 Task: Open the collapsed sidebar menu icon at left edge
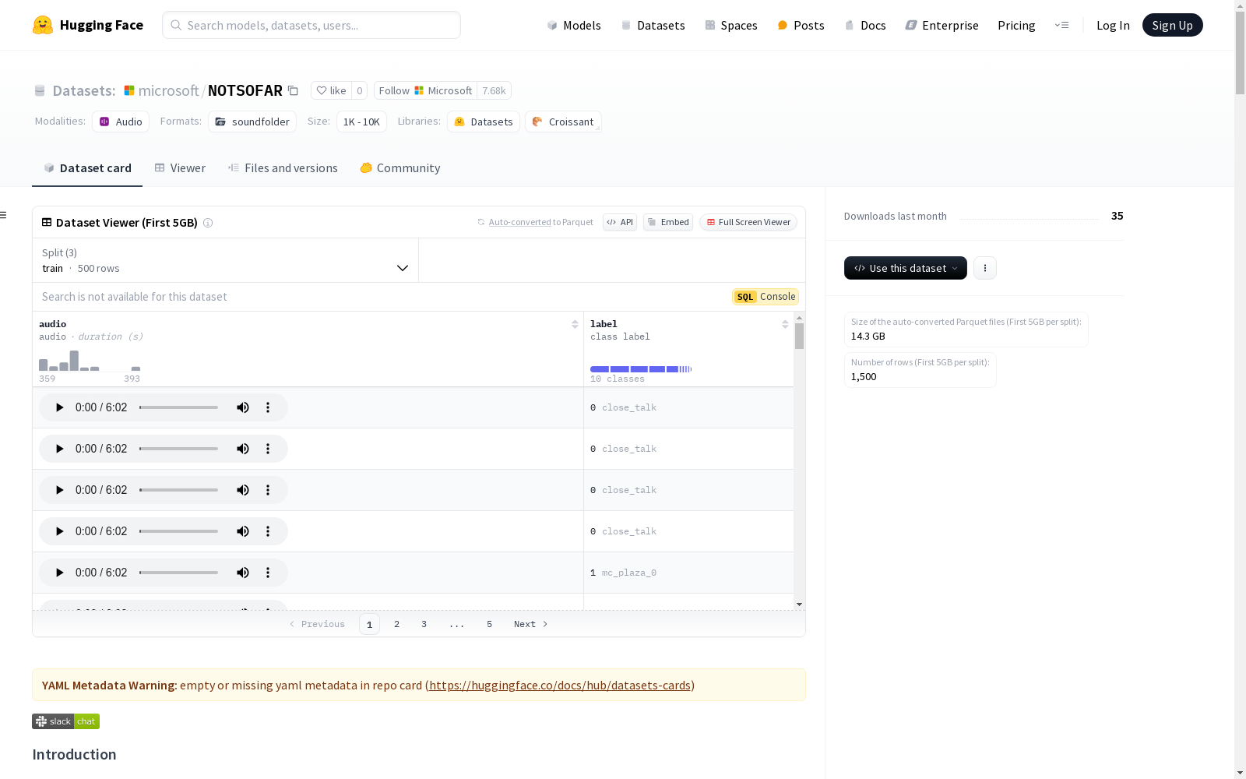(x=4, y=215)
